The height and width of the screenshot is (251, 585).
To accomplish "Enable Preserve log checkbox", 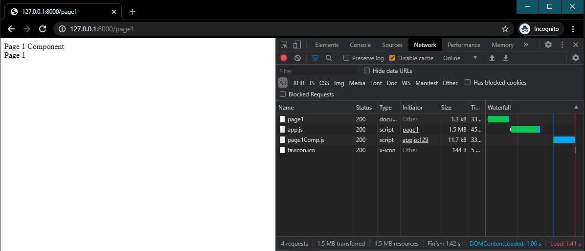I will pos(346,58).
